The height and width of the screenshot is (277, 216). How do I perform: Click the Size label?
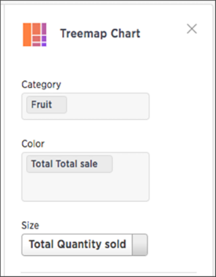tap(30, 225)
